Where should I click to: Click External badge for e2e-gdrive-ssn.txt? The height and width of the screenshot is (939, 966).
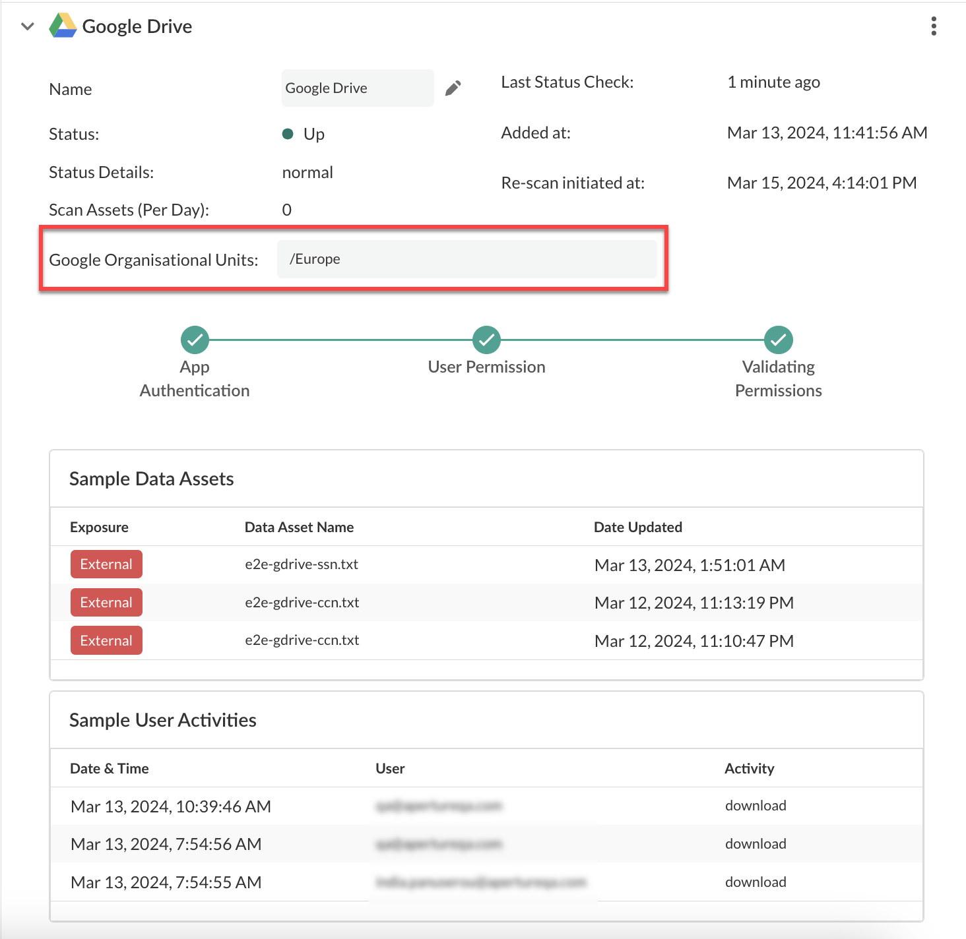click(106, 564)
